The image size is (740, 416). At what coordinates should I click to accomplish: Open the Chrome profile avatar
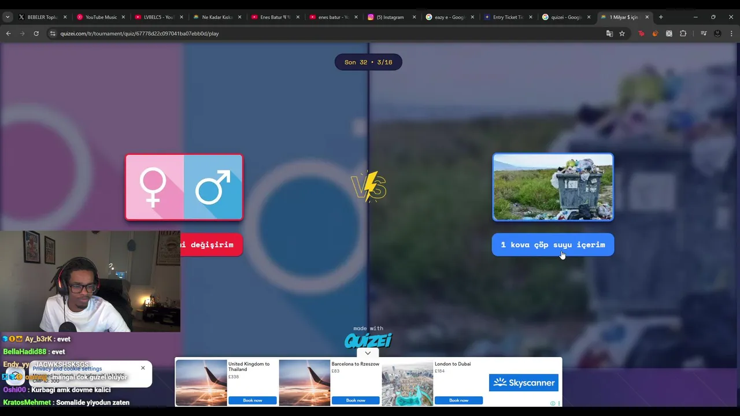pyautogui.click(x=717, y=34)
